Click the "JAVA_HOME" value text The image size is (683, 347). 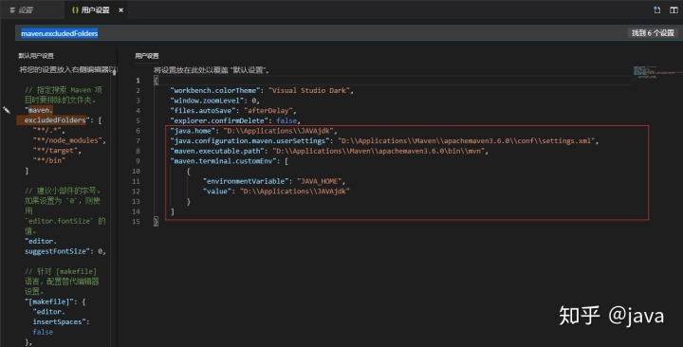(320, 181)
